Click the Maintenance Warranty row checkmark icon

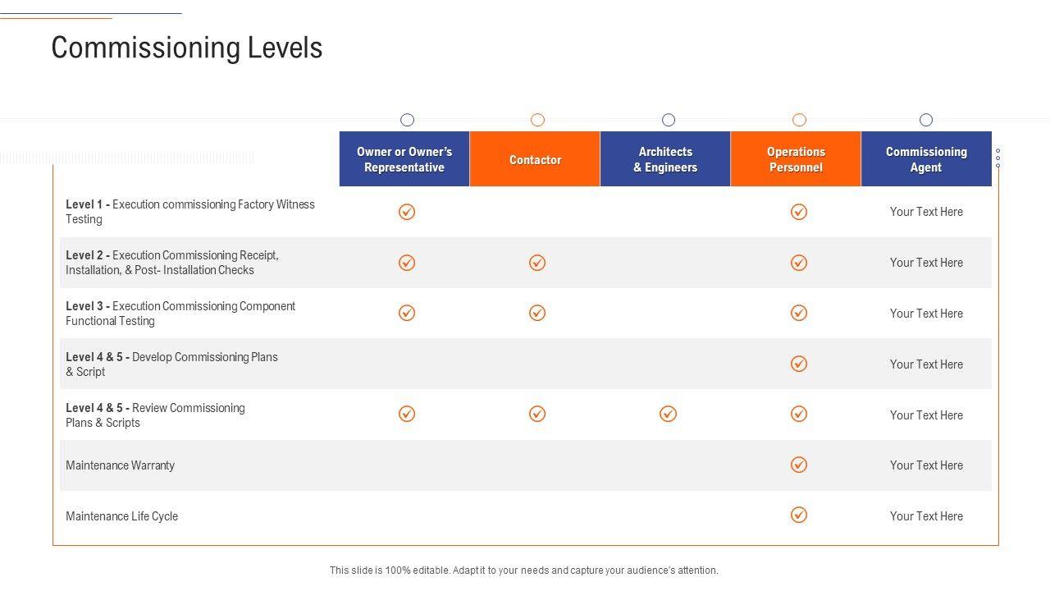(799, 465)
